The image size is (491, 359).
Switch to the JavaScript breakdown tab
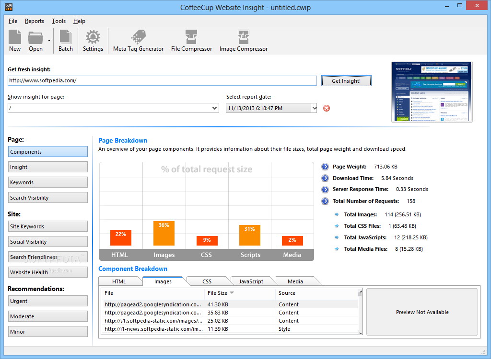[251, 281]
